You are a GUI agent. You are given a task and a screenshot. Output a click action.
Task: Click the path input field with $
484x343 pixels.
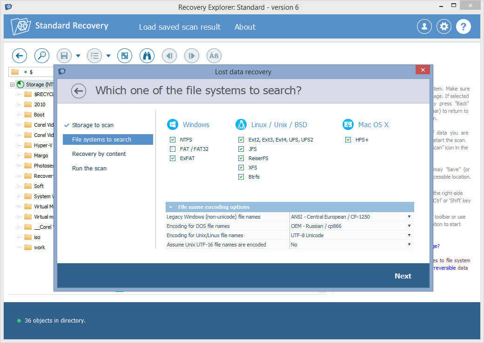tap(32, 72)
